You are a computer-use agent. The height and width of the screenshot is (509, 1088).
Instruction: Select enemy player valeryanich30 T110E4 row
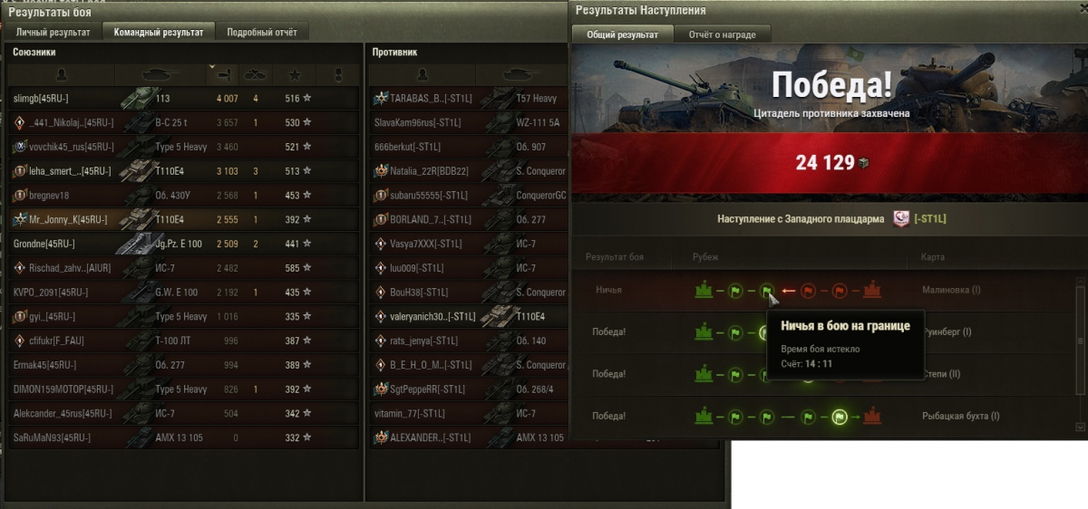469,317
